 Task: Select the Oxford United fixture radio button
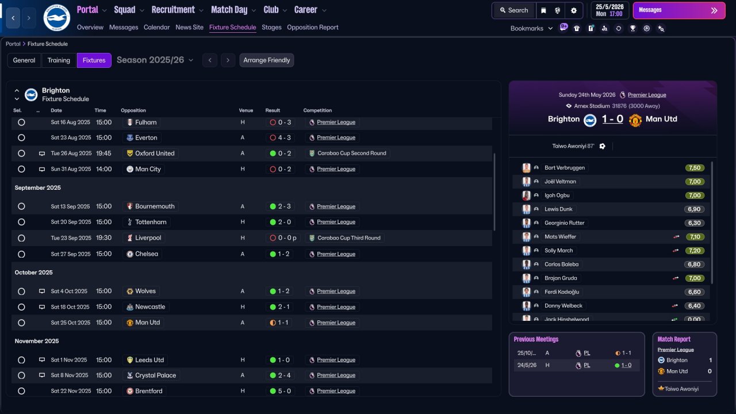click(x=21, y=154)
